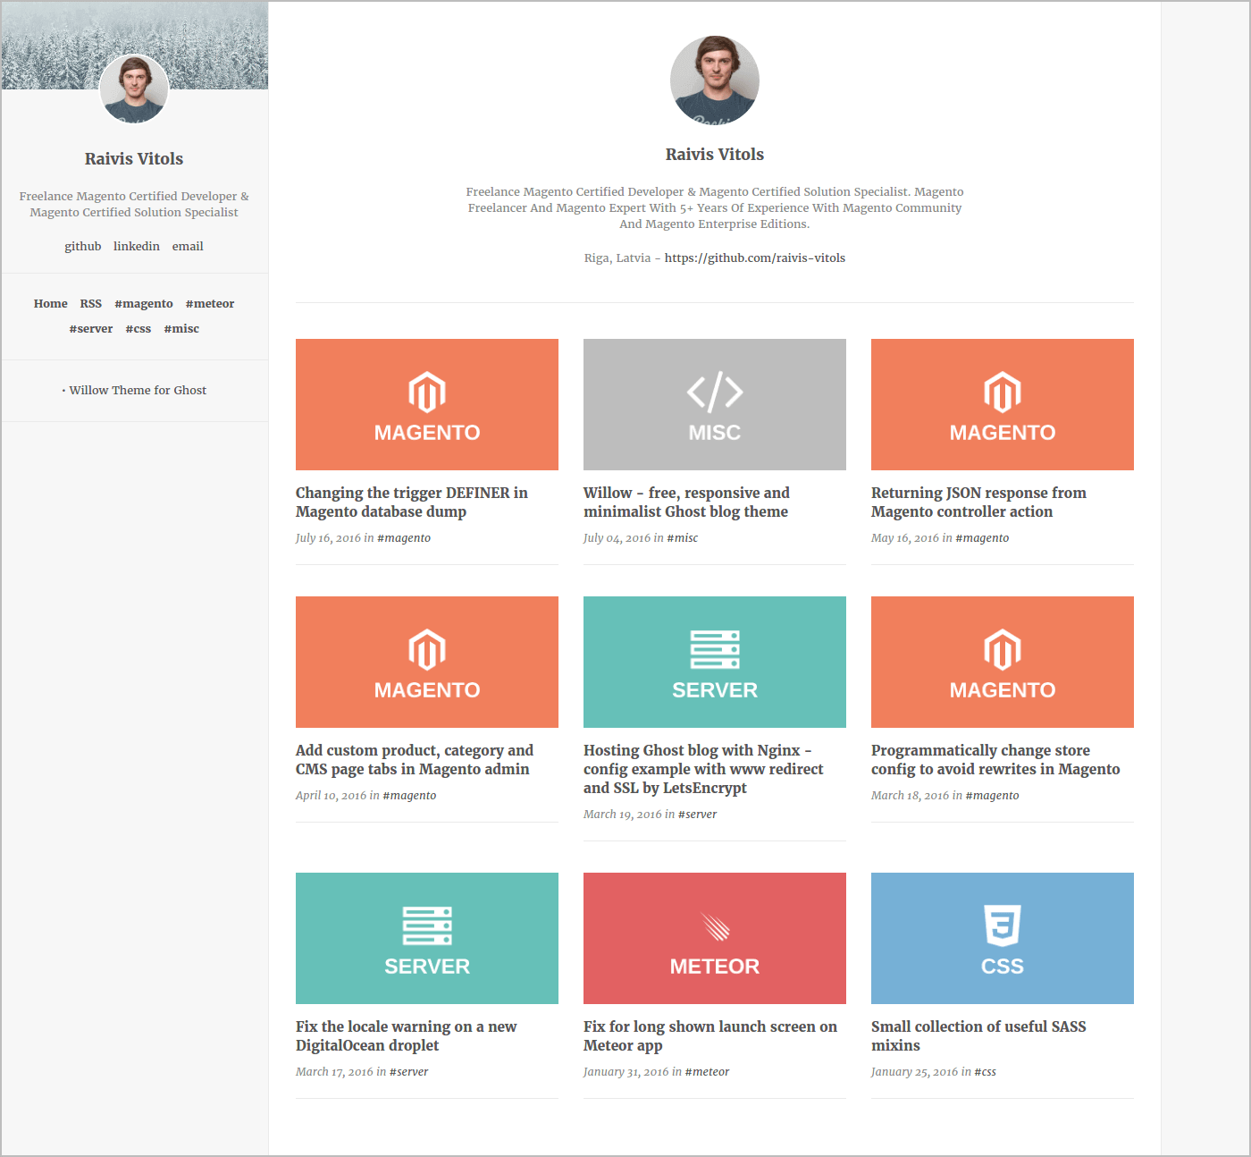Click #magento tag under March 18 post
Image resolution: width=1251 pixels, height=1157 pixels.
click(x=992, y=795)
